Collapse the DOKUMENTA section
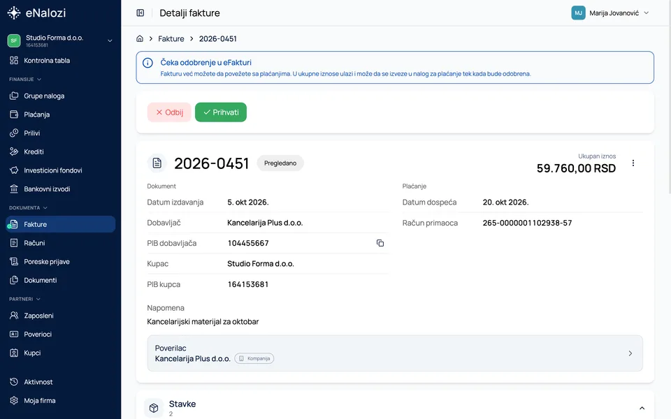671x419 pixels. (28, 208)
